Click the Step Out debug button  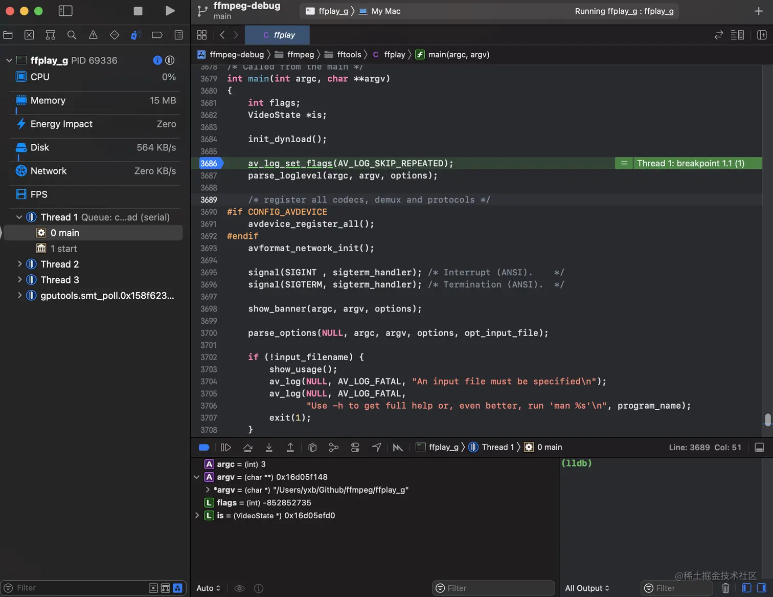[290, 447]
